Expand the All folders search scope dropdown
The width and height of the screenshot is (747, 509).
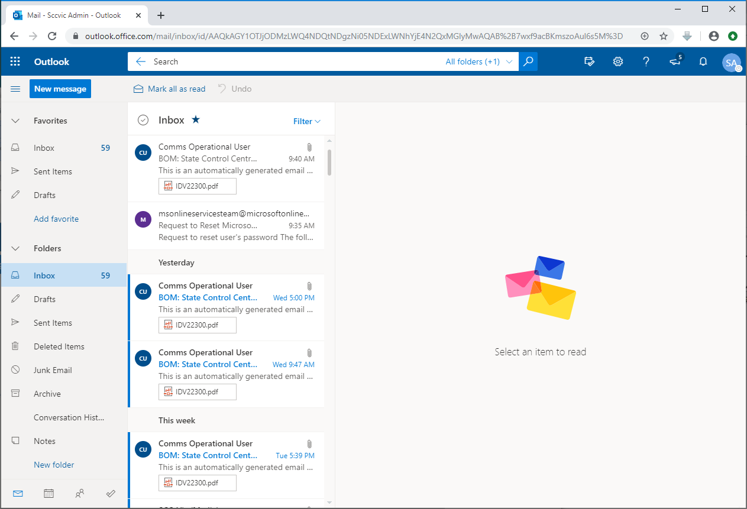tap(478, 61)
